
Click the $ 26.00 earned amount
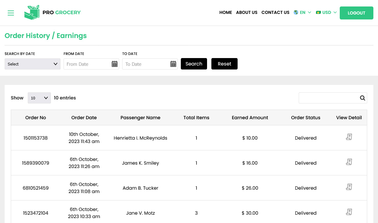250,188
